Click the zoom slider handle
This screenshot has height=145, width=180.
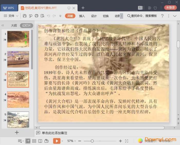click(92, 141)
